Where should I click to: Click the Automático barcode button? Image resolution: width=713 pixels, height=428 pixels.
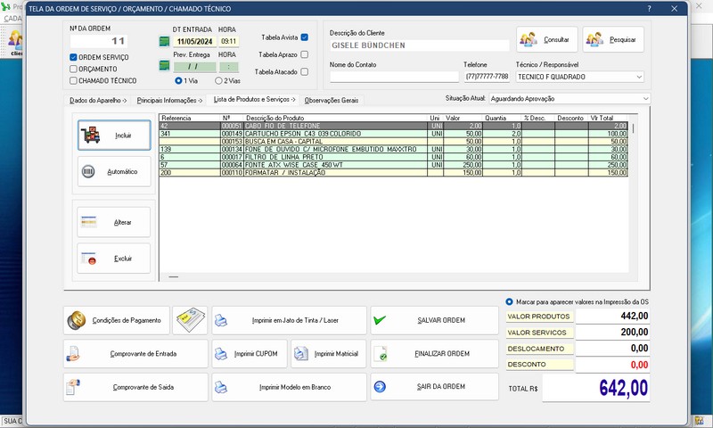114,171
